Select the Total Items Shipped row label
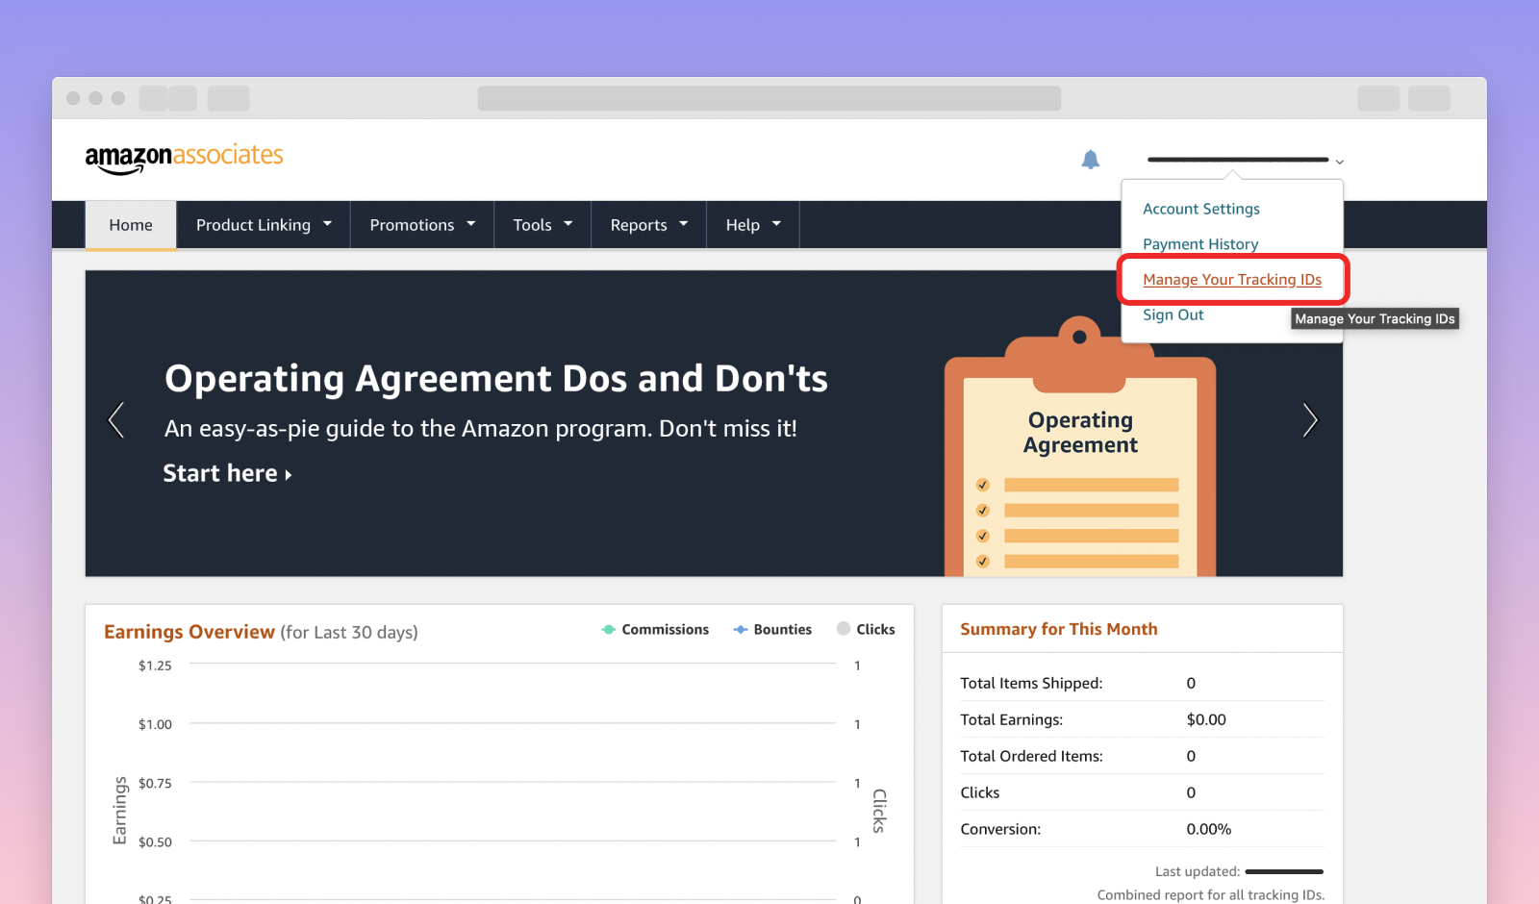Screen dimensions: 1539x904 click(1031, 683)
